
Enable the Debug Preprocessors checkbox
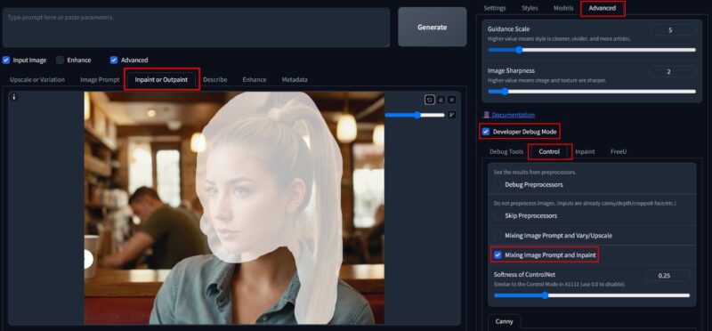[x=498, y=185]
